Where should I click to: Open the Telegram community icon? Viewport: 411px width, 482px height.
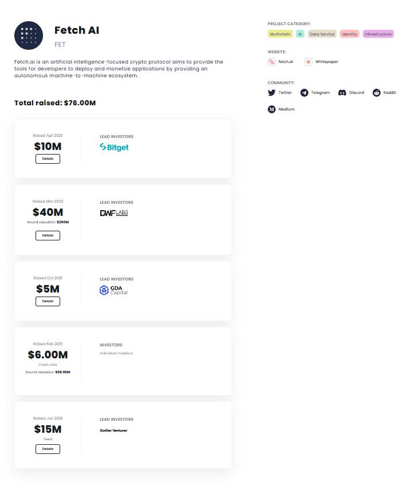click(x=304, y=93)
